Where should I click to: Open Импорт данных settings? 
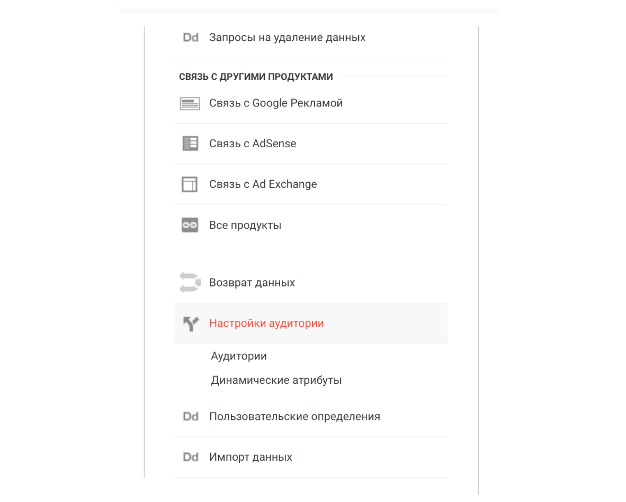pyautogui.click(x=310, y=458)
